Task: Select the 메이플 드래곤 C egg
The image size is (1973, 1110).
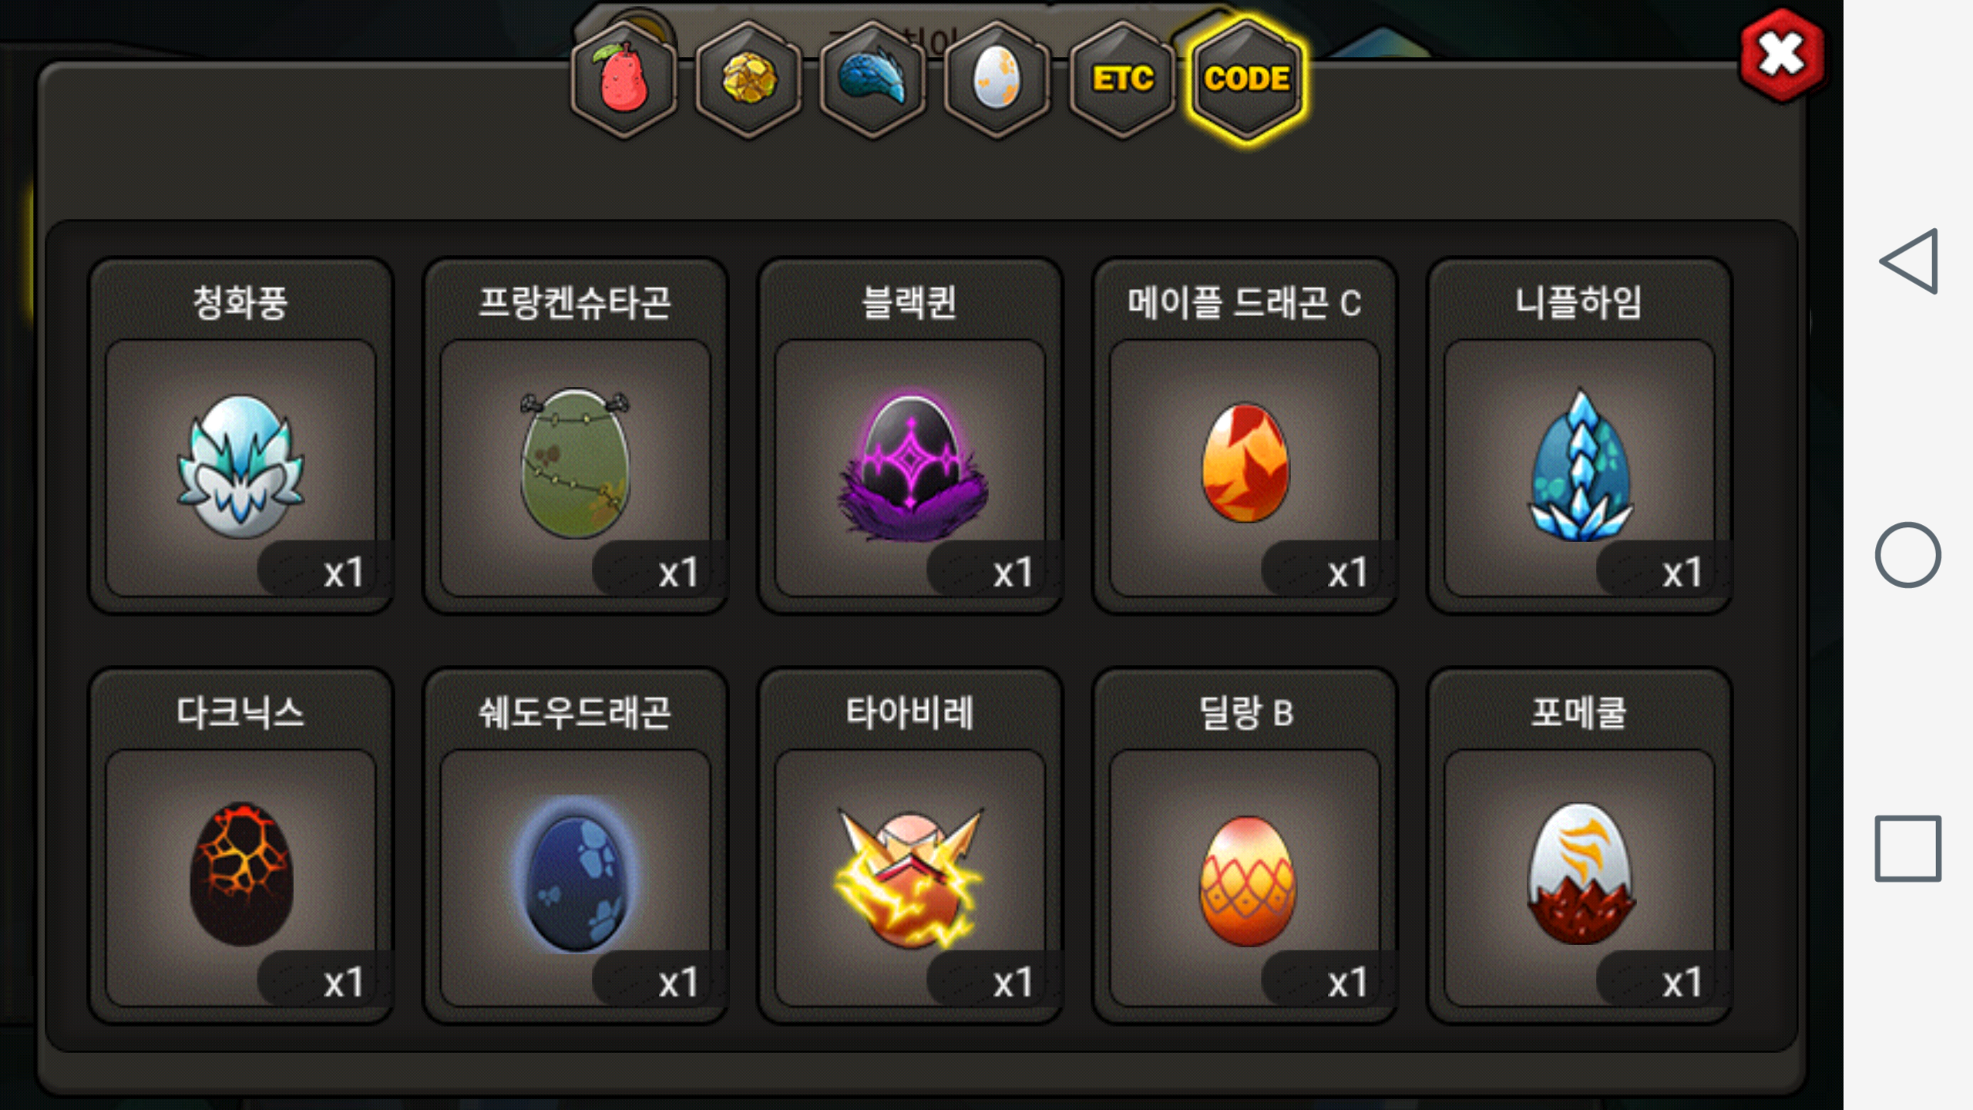Action: click(x=1245, y=436)
